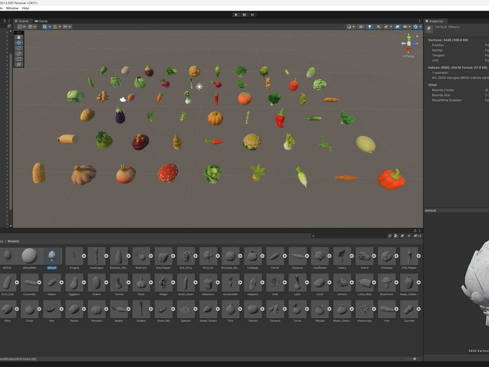Expand the Arugula model asset
The height and width of the screenshot is (367, 489).
(x=84, y=256)
